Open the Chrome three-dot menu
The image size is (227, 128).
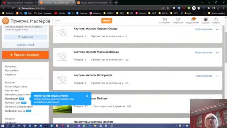click(223, 8)
